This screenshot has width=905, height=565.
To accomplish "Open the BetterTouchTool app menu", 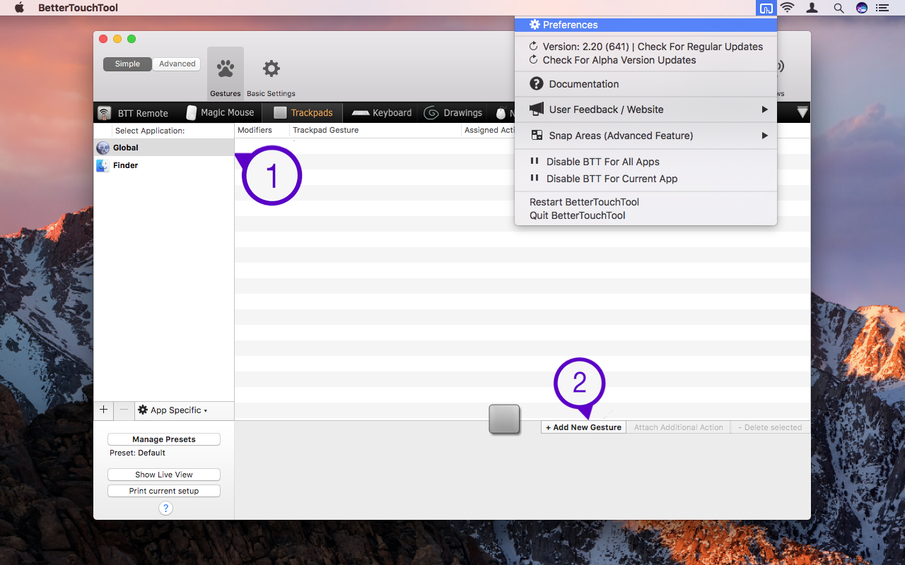I will pos(78,8).
